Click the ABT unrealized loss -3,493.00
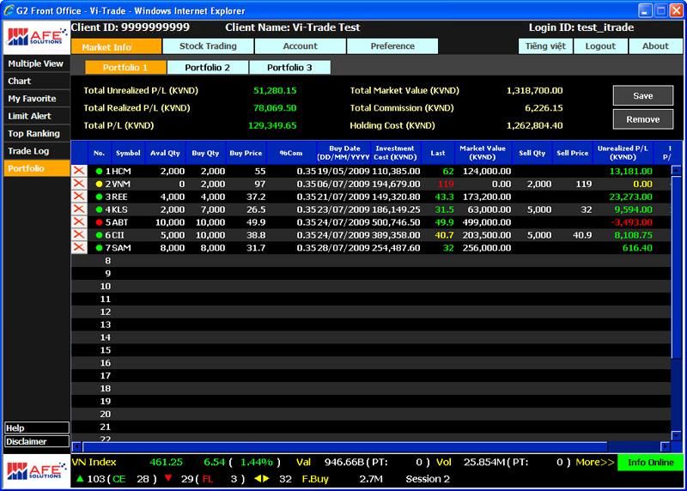The image size is (687, 491). click(x=632, y=222)
